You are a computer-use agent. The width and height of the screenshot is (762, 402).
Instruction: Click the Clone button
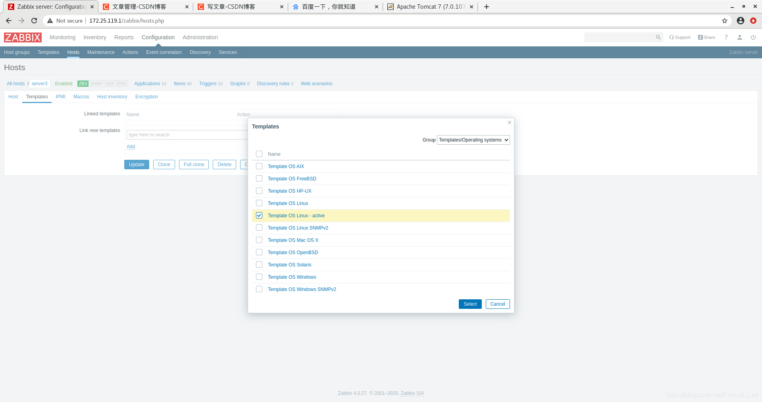click(x=164, y=165)
